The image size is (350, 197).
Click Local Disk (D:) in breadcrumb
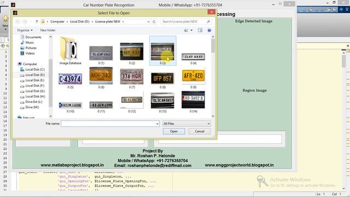point(79,22)
